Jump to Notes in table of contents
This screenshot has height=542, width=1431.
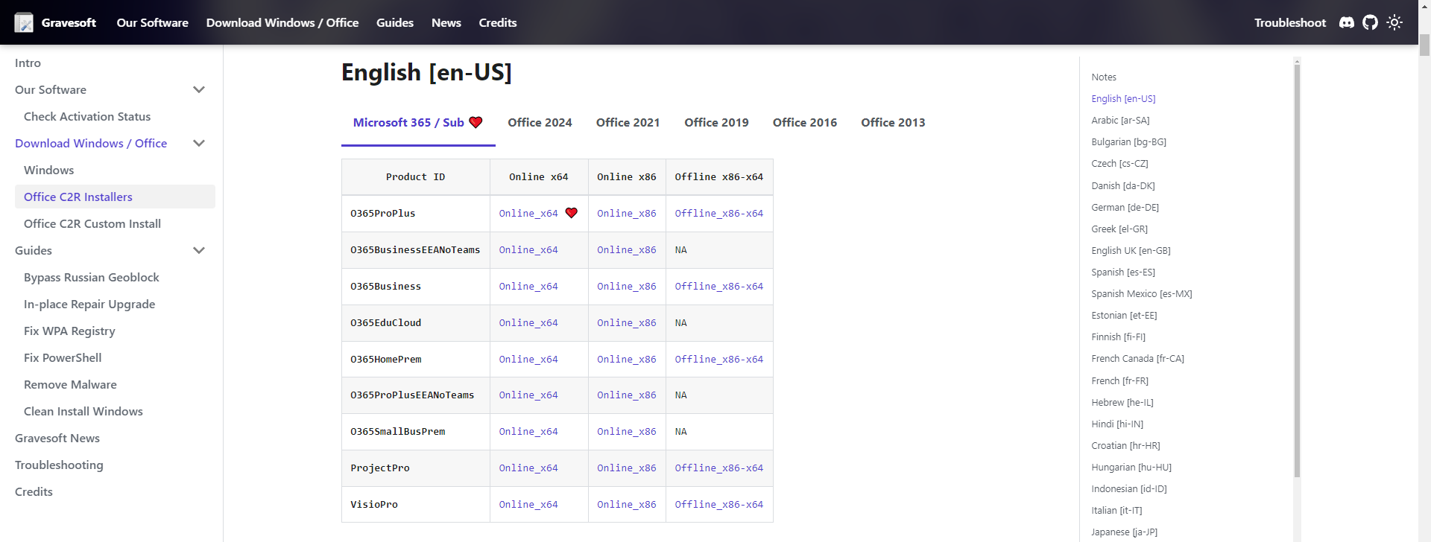(1104, 77)
